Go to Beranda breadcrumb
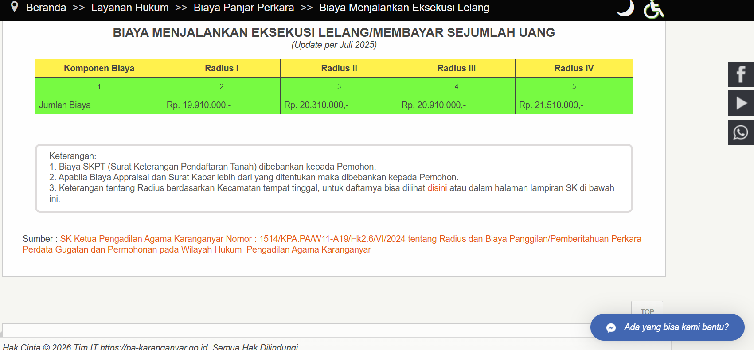Image resolution: width=754 pixels, height=350 pixels. (x=46, y=8)
